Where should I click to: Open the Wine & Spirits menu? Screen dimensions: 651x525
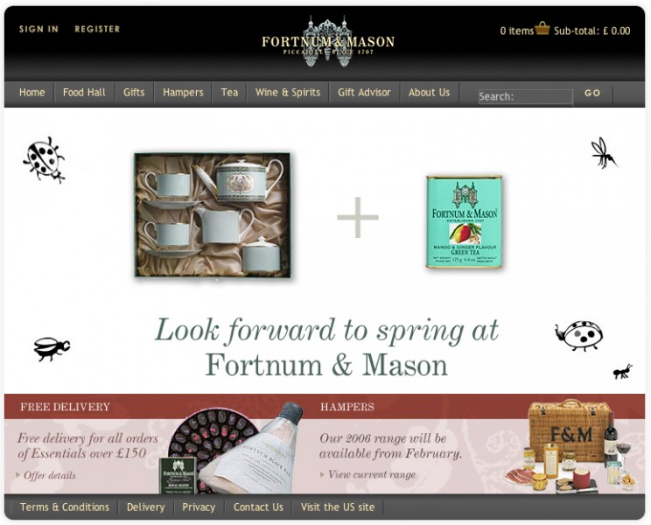click(x=288, y=92)
